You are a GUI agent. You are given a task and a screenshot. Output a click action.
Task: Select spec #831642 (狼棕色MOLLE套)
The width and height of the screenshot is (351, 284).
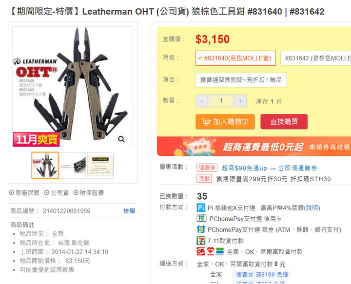point(315,58)
